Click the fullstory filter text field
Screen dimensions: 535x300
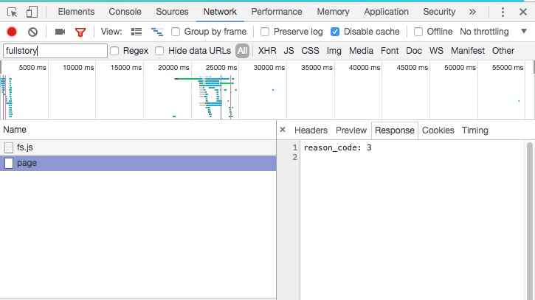(x=55, y=51)
